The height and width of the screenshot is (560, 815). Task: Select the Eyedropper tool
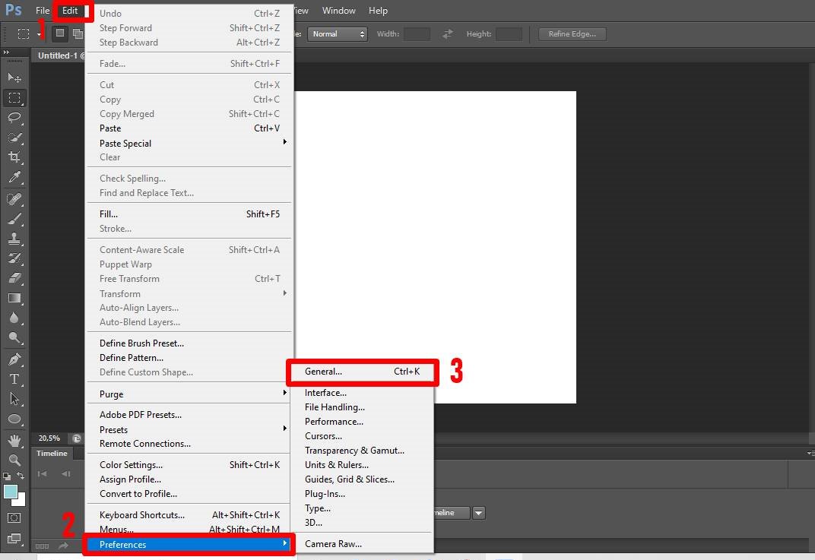[14, 177]
